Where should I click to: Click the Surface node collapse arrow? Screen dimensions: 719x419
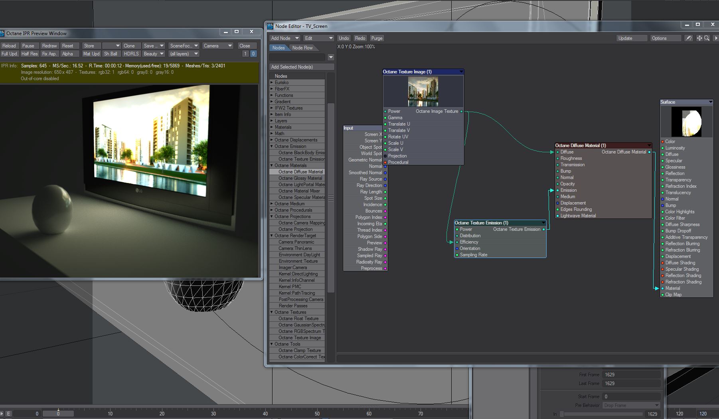(x=710, y=102)
